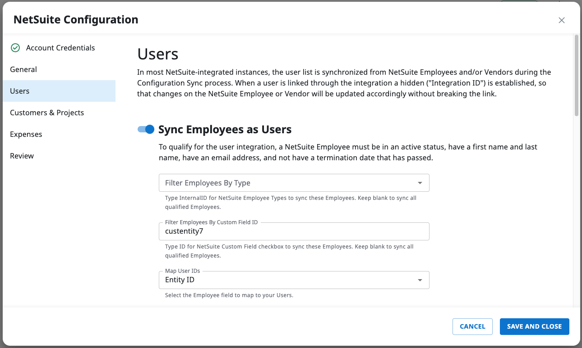
Task: Close the NetSuite Configuration dialog
Action: (561, 20)
